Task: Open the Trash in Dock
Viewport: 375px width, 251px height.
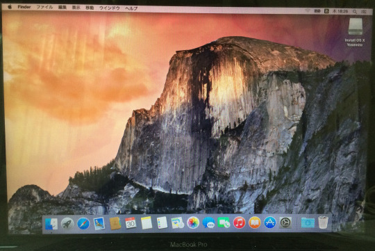Action: click(x=323, y=222)
